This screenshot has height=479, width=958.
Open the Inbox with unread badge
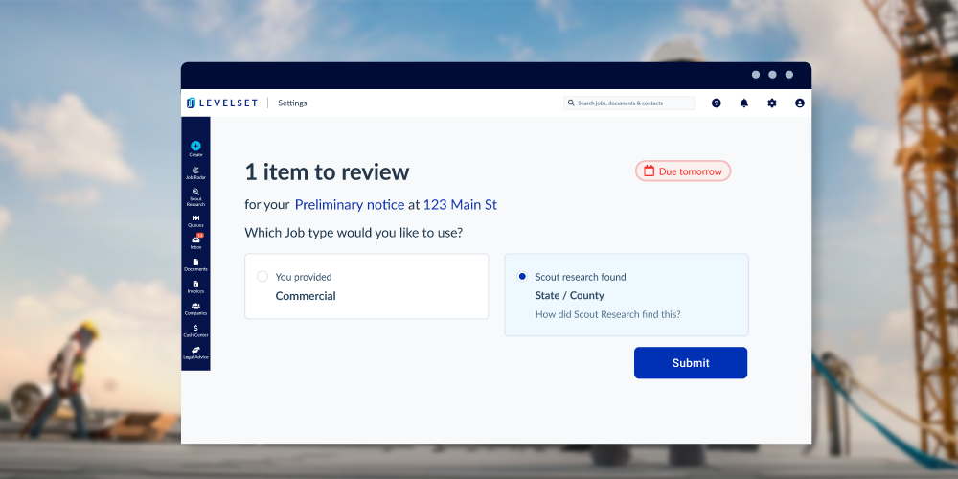coord(195,240)
